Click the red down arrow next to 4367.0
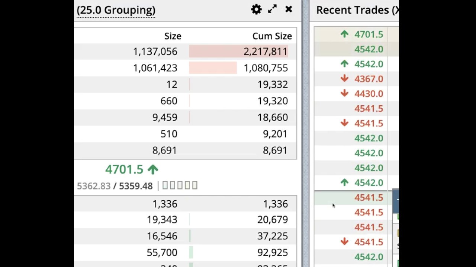476x267 pixels. pyautogui.click(x=344, y=79)
